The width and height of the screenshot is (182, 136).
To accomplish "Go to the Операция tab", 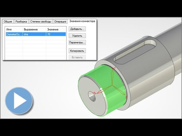I will (x=60, y=22).
